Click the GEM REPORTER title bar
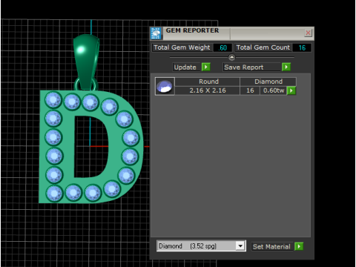Screen dimensions: 356x267 point(232,33)
